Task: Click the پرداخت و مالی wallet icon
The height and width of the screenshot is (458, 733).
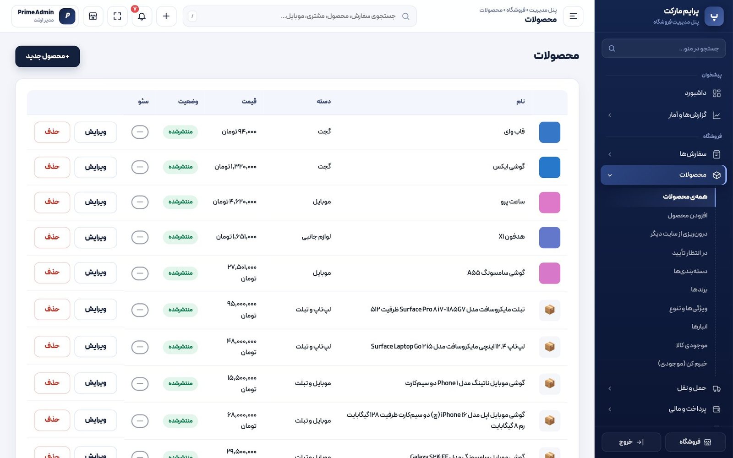Action: click(x=717, y=409)
